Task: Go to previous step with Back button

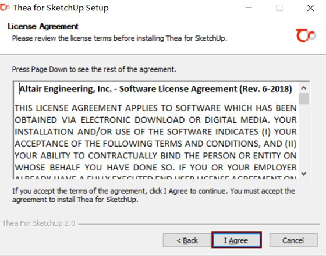Action: click(x=187, y=240)
